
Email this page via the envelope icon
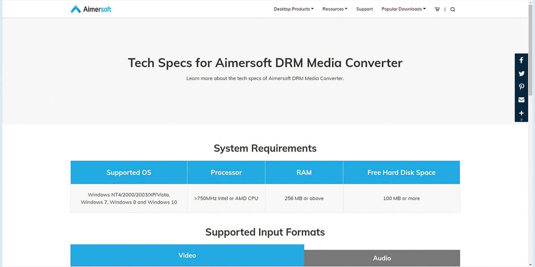tap(521, 100)
